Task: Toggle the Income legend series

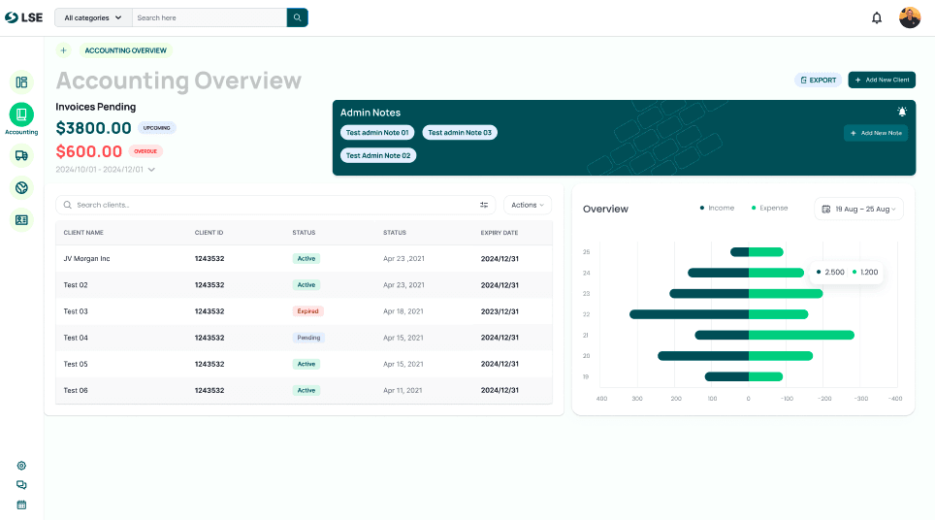Action: pyautogui.click(x=717, y=209)
